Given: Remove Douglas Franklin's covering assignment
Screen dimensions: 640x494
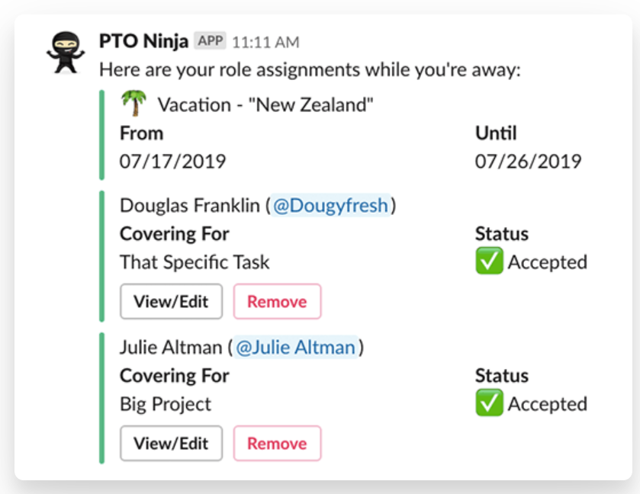Looking at the screenshot, I should click(x=277, y=302).
